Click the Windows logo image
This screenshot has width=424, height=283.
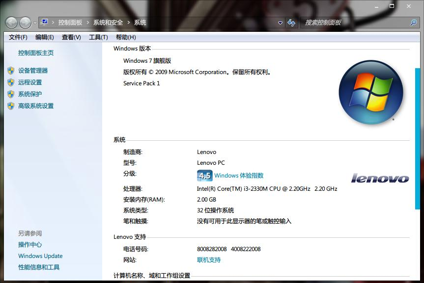tap(371, 92)
